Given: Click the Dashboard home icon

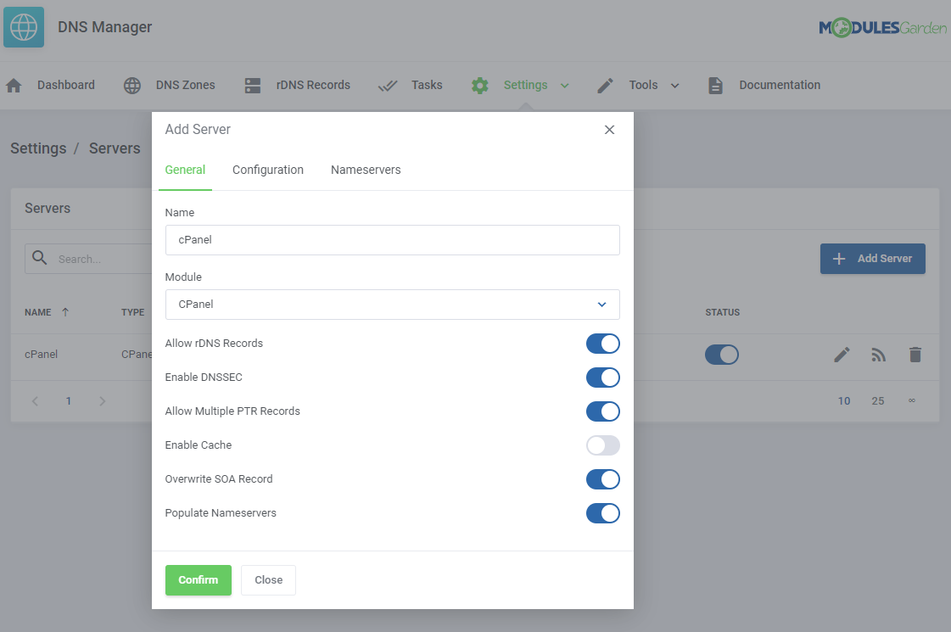Looking at the screenshot, I should (x=14, y=86).
